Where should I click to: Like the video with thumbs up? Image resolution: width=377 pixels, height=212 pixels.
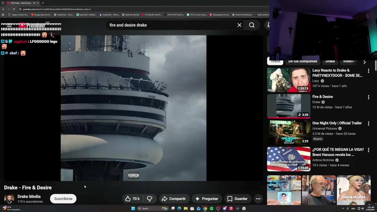(133, 199)
